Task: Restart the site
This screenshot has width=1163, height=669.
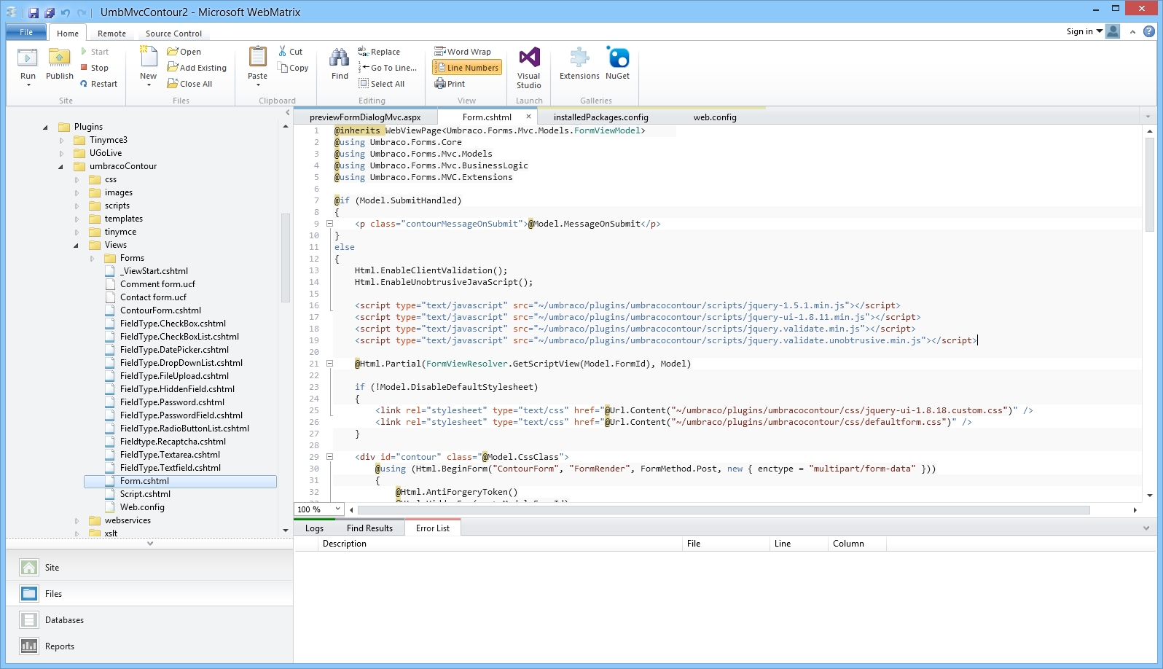Action: coord(98,84)
